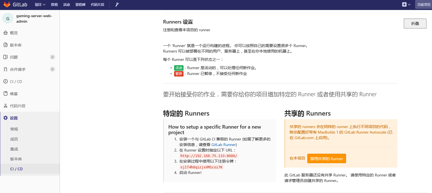Select the 设置 gear icon
The width and height of the screenshot is (432, 193).
5,118
